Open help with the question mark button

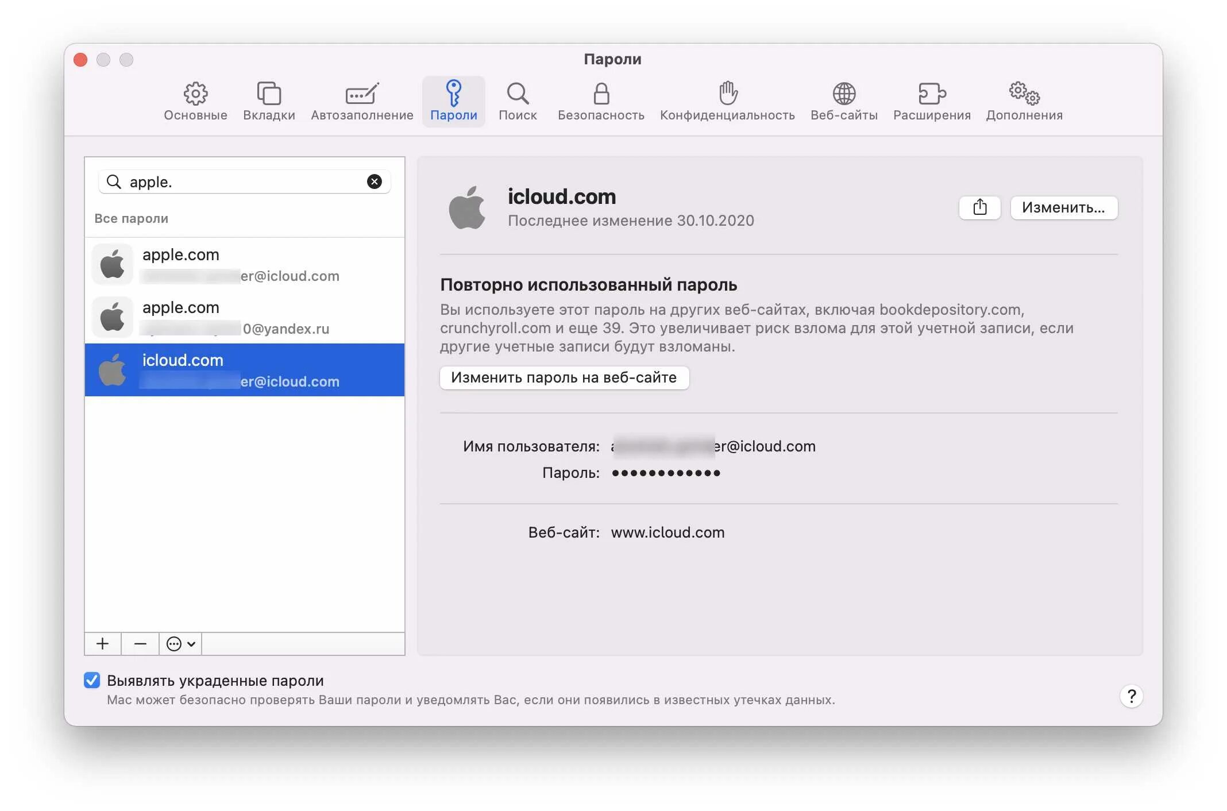1131,696
